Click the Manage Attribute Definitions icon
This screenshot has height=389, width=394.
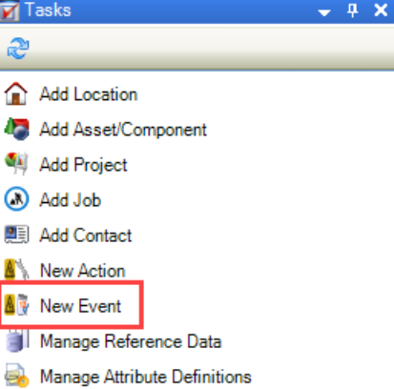17,376
